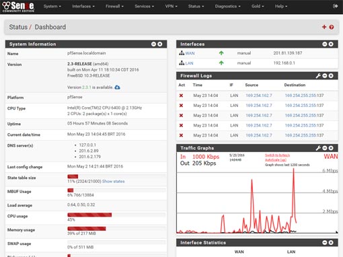Click LAN address 192.168.0.1
Viewport: 343px width, 257px height.
[x=284, y=63]
